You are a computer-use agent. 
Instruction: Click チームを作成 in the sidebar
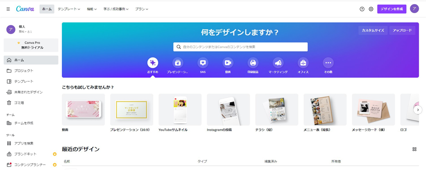tap(31, 123)
